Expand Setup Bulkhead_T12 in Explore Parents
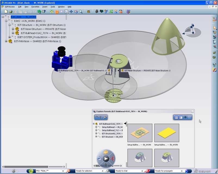This screenshot has width=218, height=174. [96, 130]
